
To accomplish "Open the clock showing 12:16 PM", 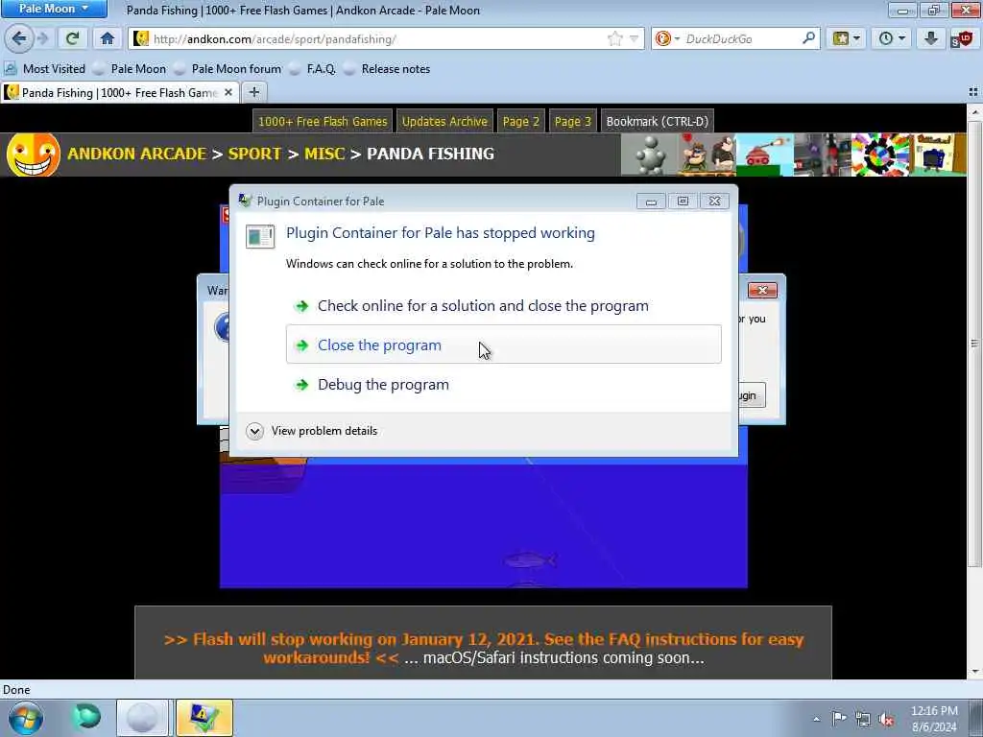I will pos(934,719).
